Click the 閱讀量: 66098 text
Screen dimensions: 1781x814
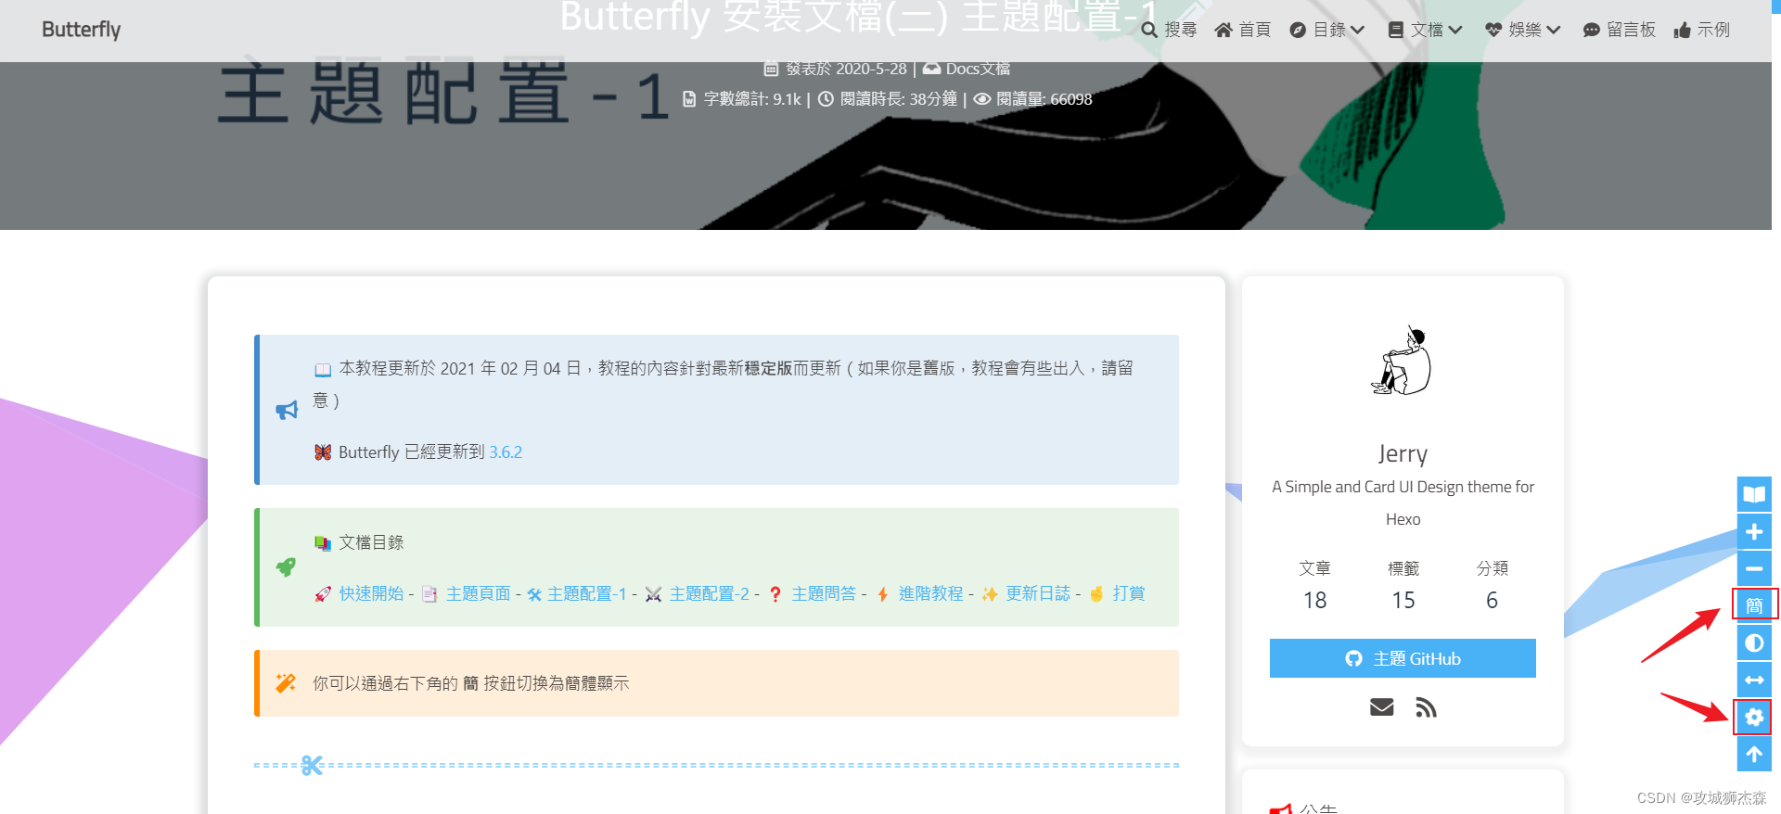point(1044,99)
